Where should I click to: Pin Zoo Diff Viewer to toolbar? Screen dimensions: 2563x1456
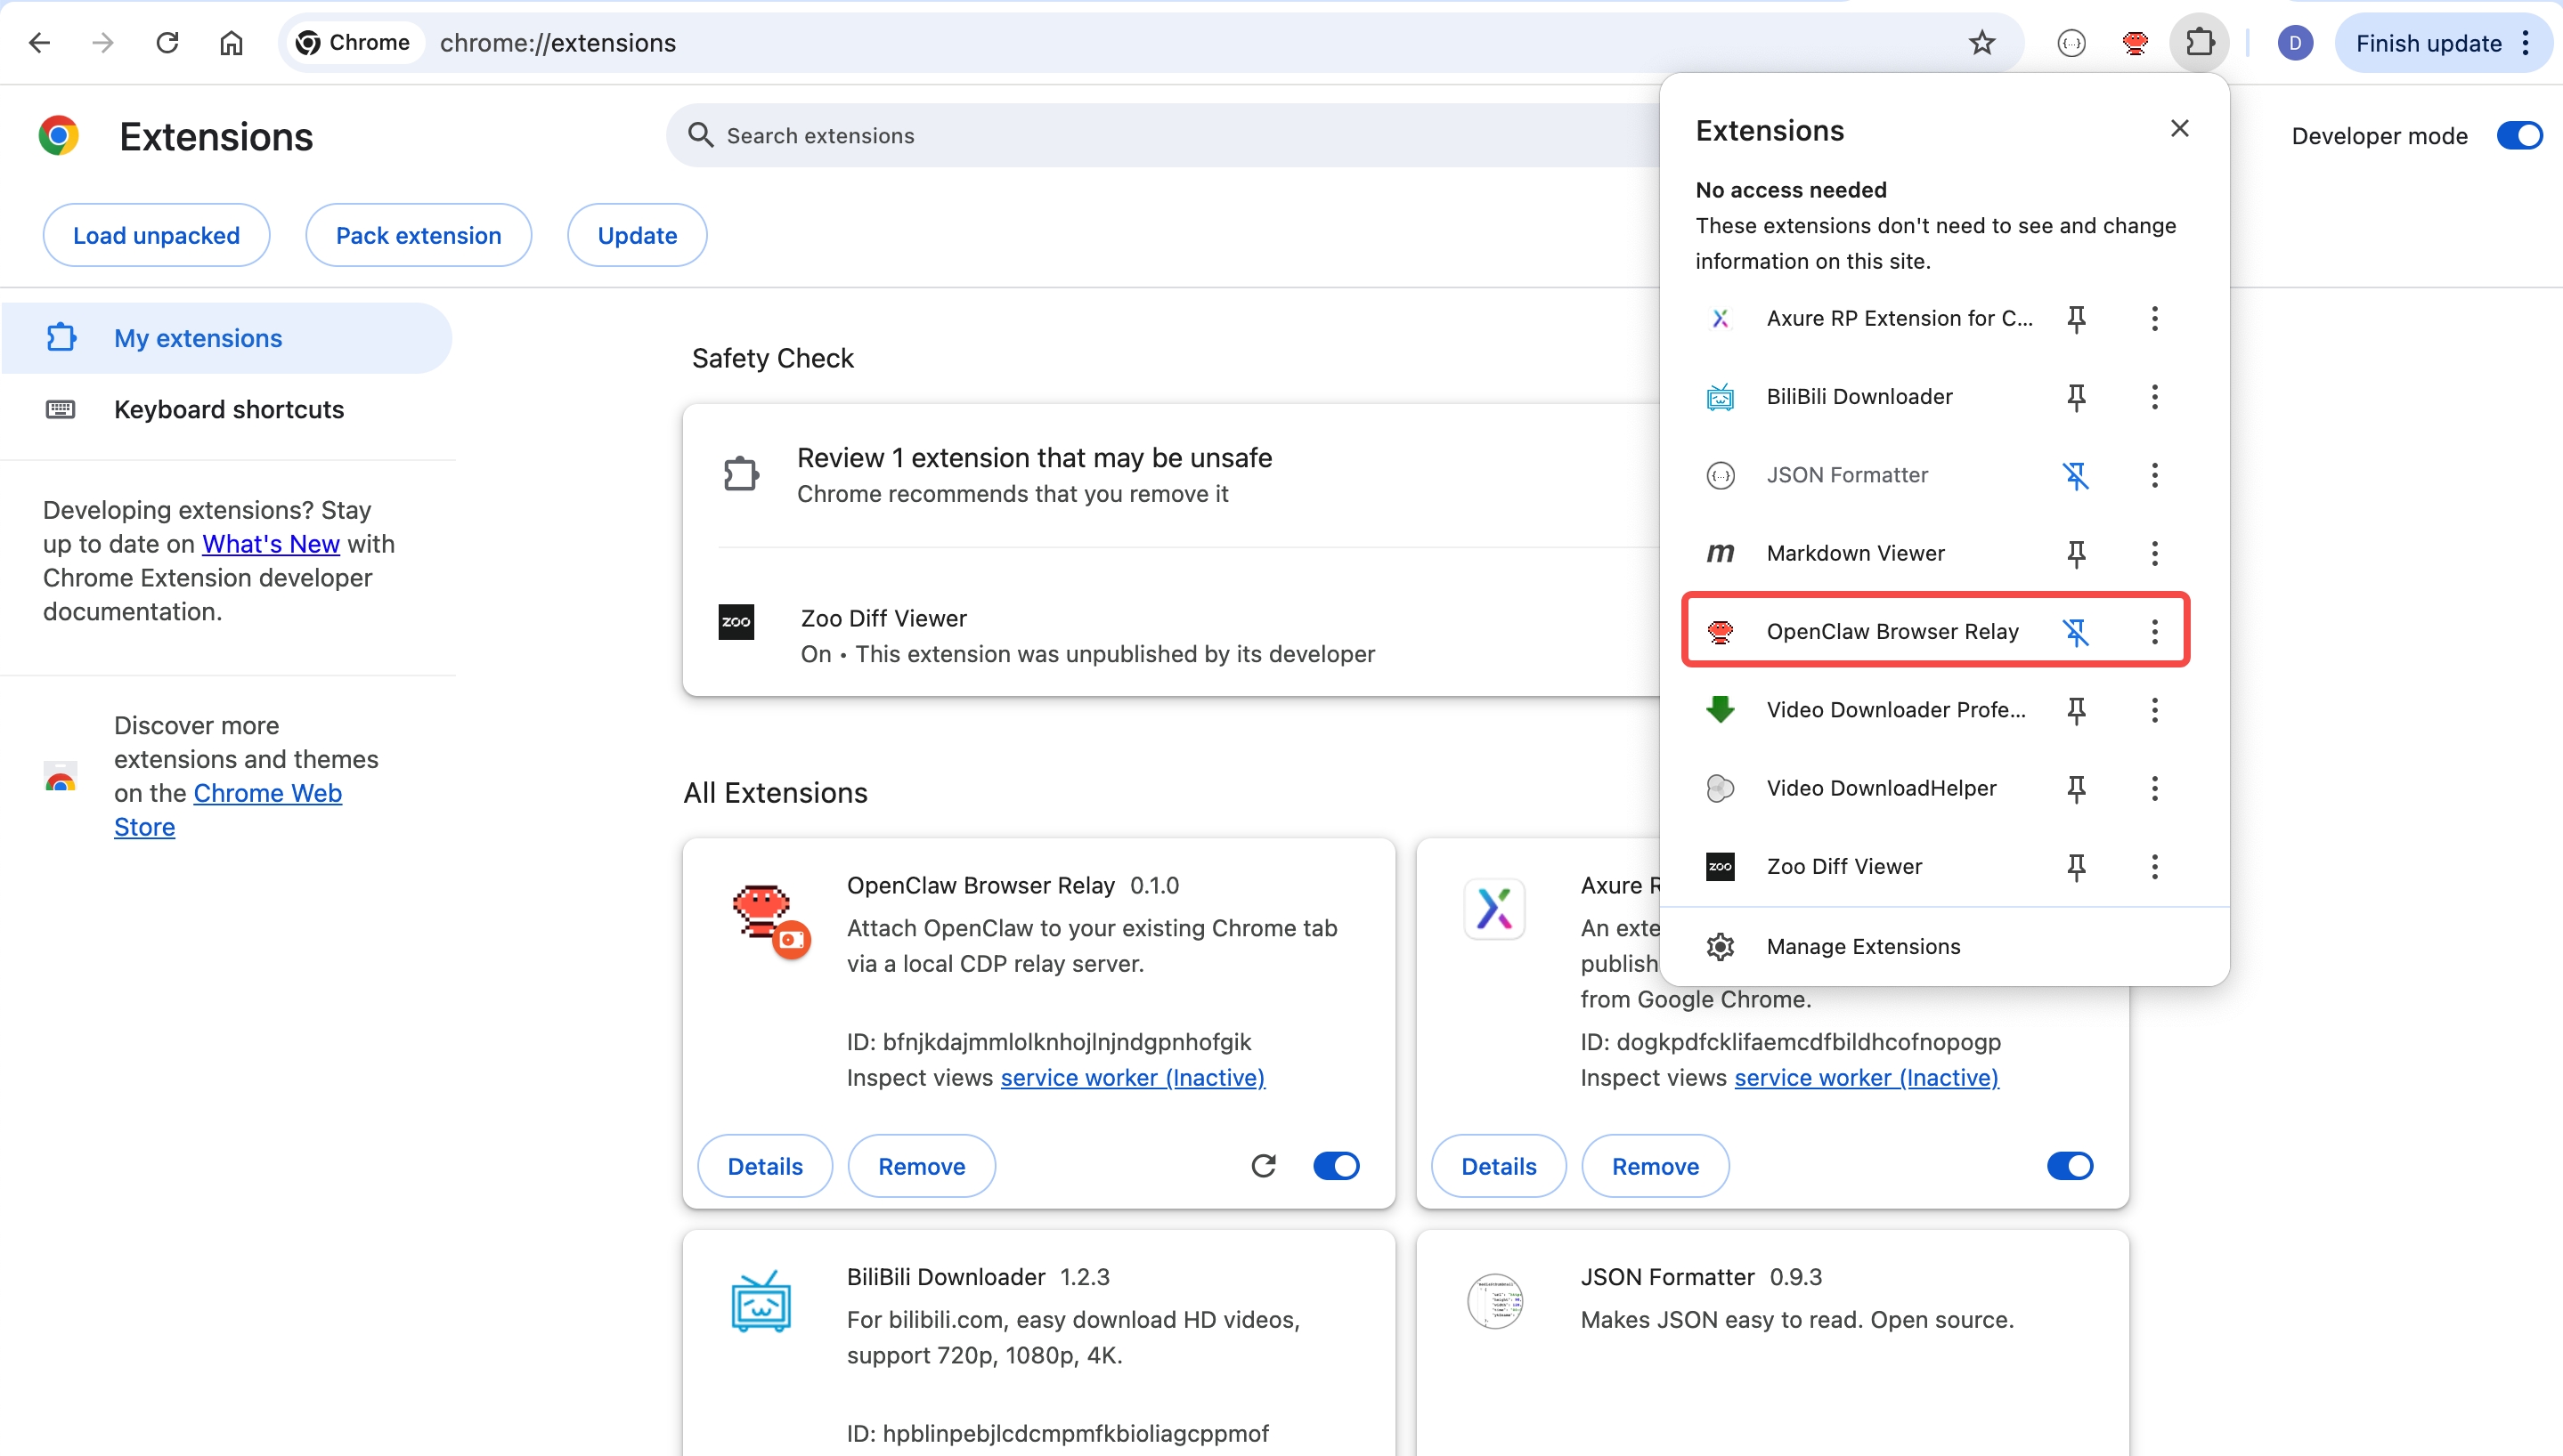tap(2076, 867)
